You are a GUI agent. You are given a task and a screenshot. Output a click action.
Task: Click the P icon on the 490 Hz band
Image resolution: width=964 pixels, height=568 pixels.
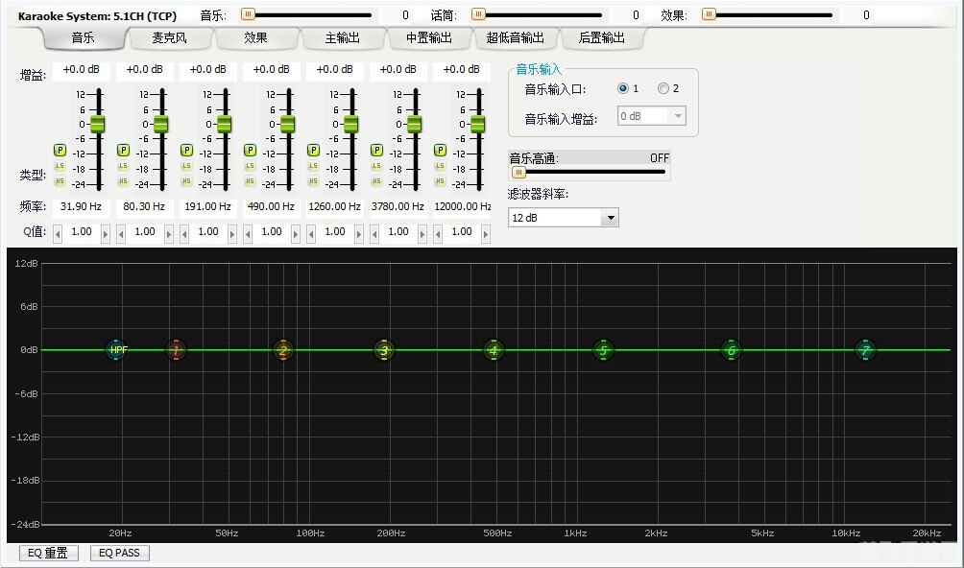point(249,150)
